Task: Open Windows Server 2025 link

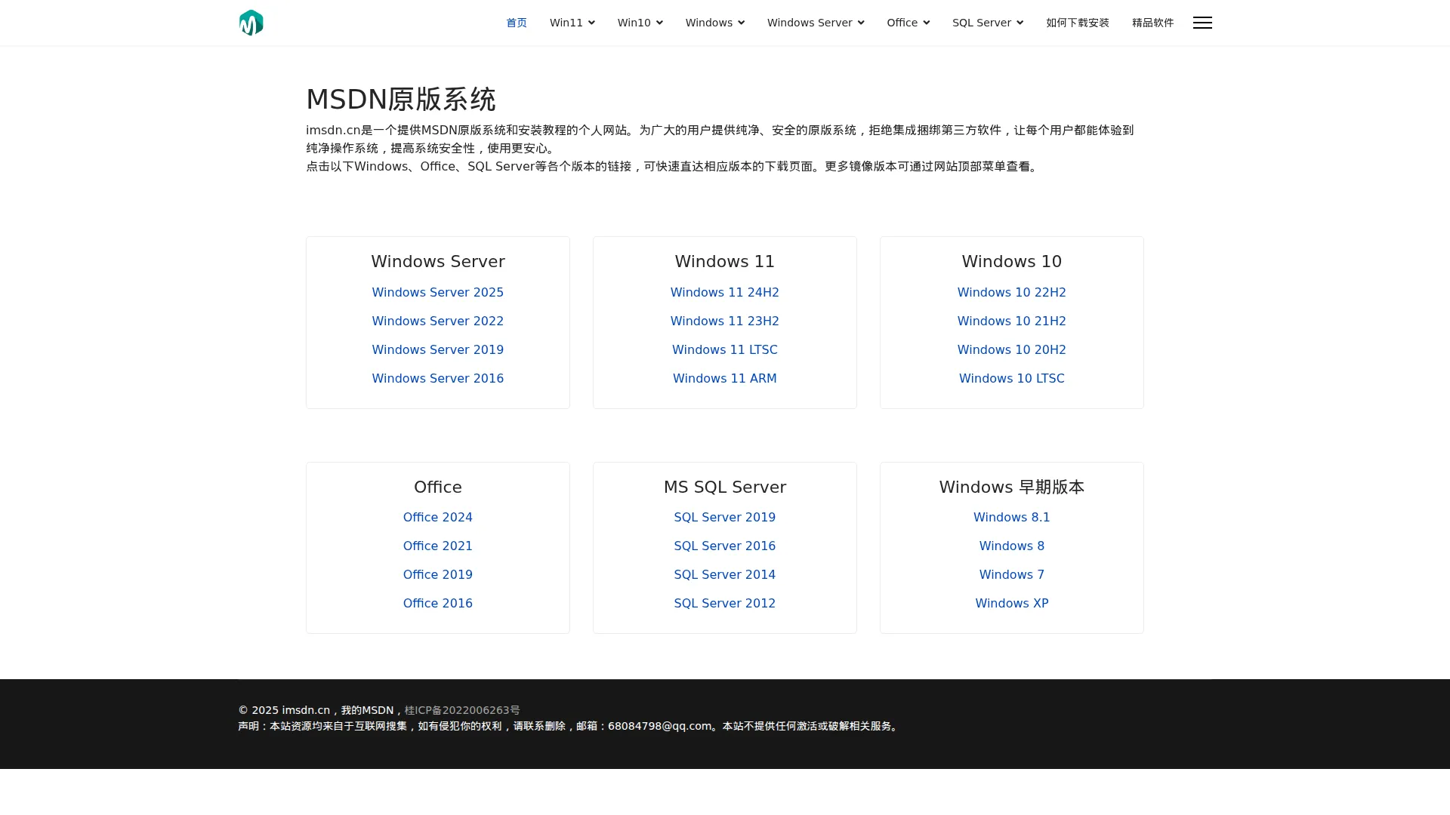Action: [438, 293]
